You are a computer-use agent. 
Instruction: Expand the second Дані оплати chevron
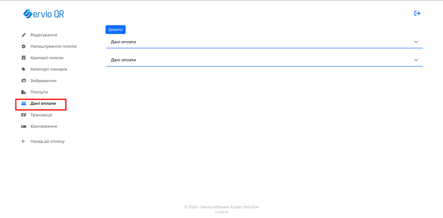[x=416, y=60]
